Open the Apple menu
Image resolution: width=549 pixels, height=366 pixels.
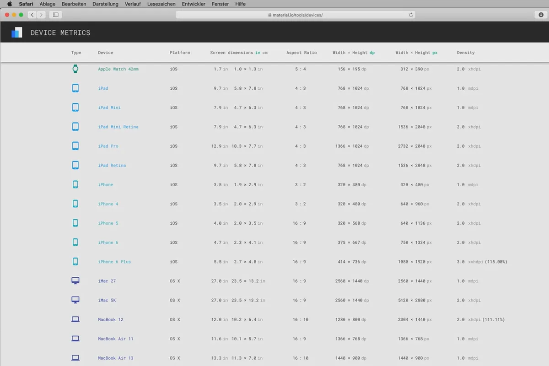9,4
